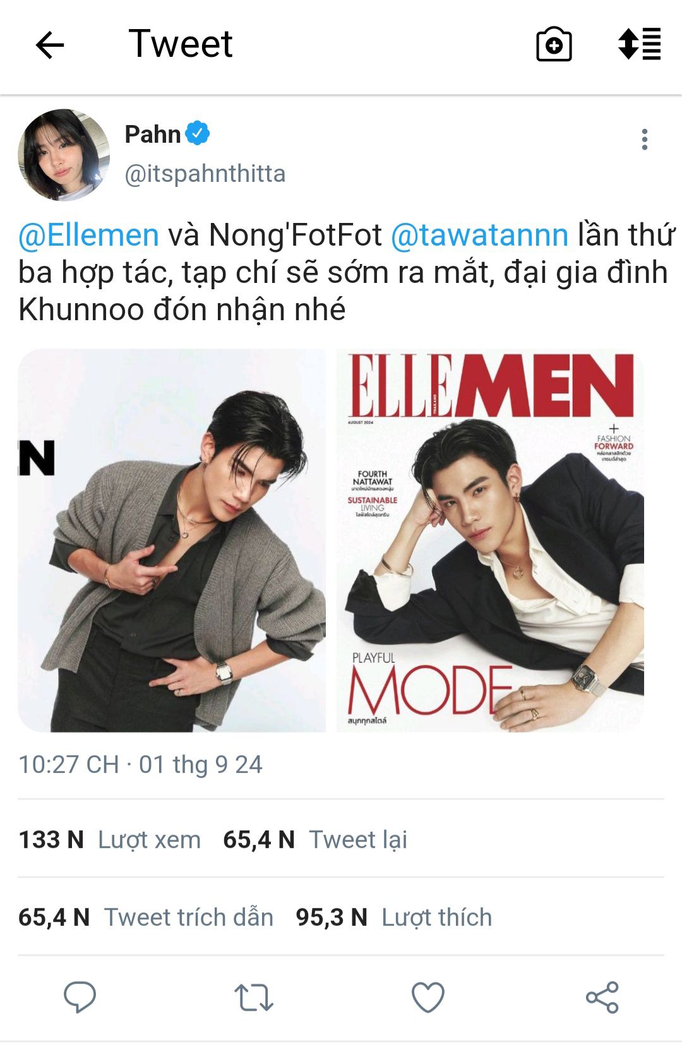
Task: Open Pahn's profile avatar
Action: (x=64, y=155)
